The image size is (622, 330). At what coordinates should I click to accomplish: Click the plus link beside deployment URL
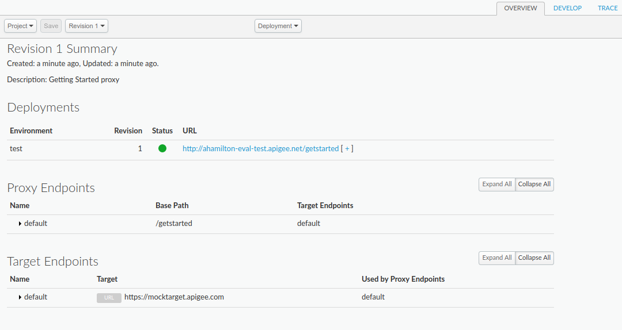coord(347,148)
